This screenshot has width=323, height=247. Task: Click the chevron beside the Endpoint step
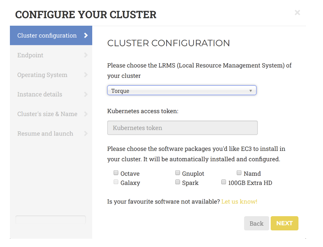click(x=86, y=55)
